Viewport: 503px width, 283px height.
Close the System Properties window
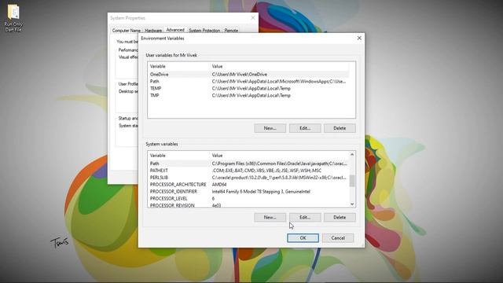(x=253, y=17)
